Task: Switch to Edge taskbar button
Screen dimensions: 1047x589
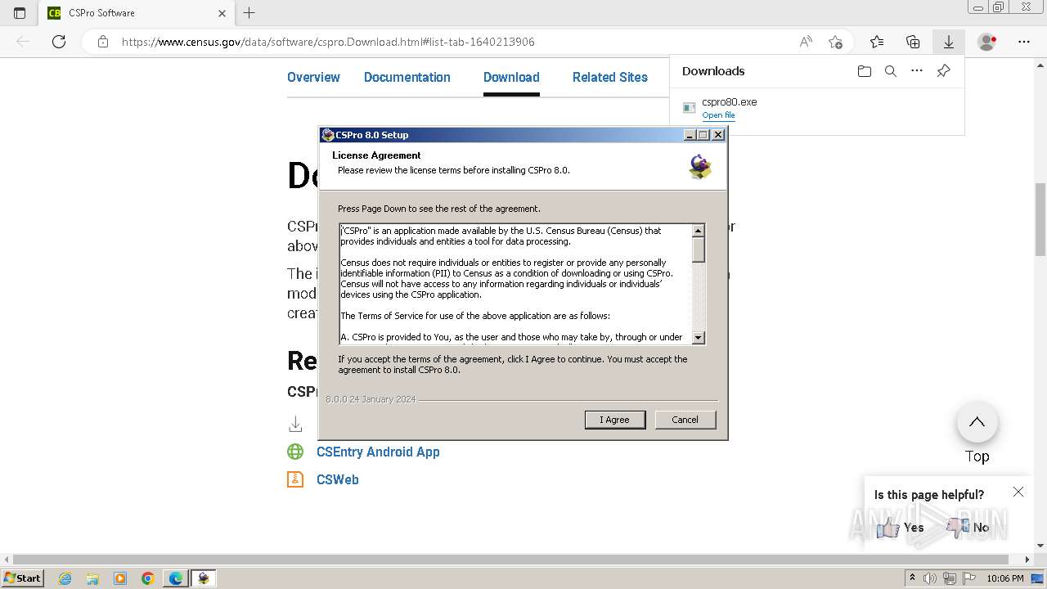Action: pos(176,578)
